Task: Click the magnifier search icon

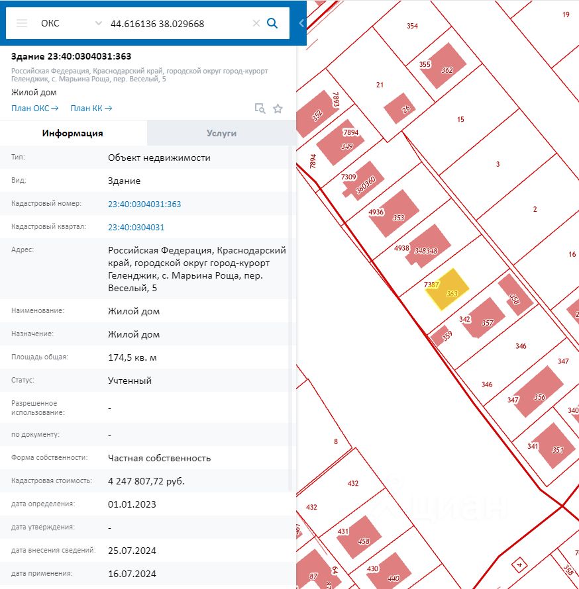Action: tap(272, 23)
